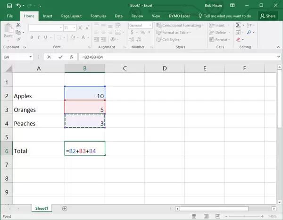Add a new sheet with plus icon

65,208
